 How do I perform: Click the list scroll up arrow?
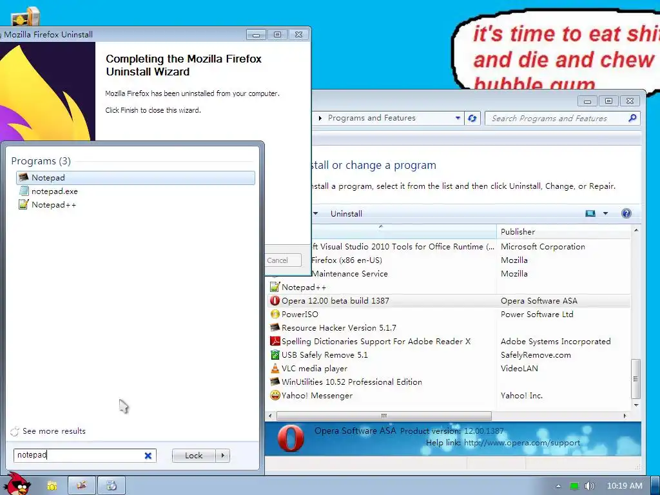(636, 230)
